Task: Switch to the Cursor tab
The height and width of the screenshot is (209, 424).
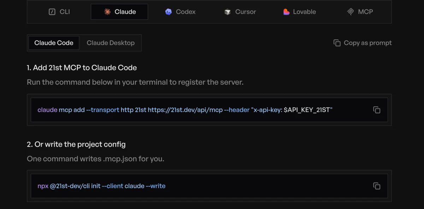Action: [x=240, y=12]
